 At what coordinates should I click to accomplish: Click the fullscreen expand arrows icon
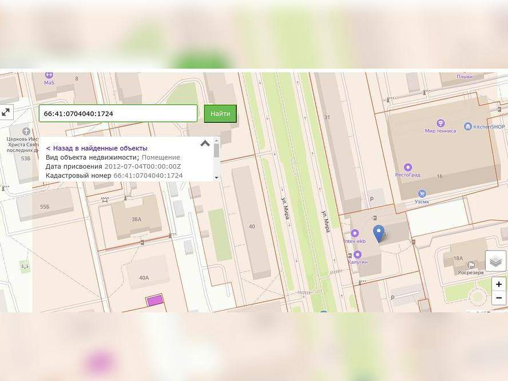[6, 113]
